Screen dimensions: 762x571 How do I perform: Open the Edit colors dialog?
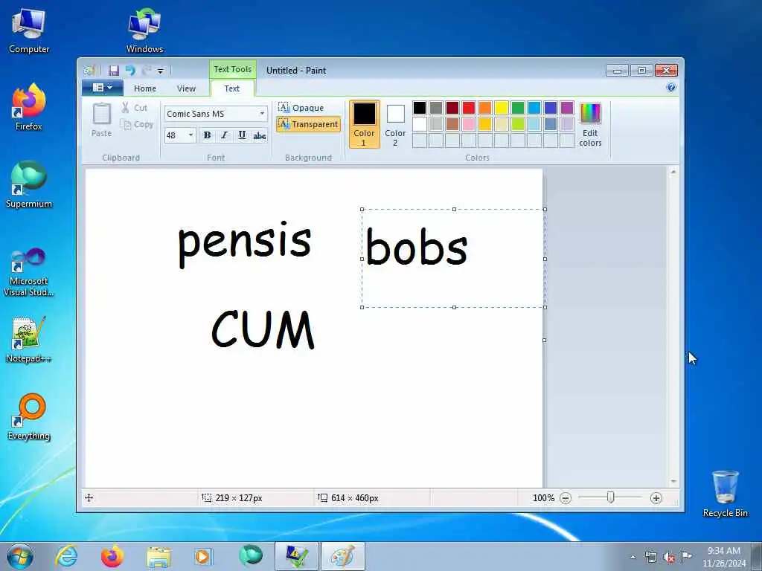click(x=590, y=124)
